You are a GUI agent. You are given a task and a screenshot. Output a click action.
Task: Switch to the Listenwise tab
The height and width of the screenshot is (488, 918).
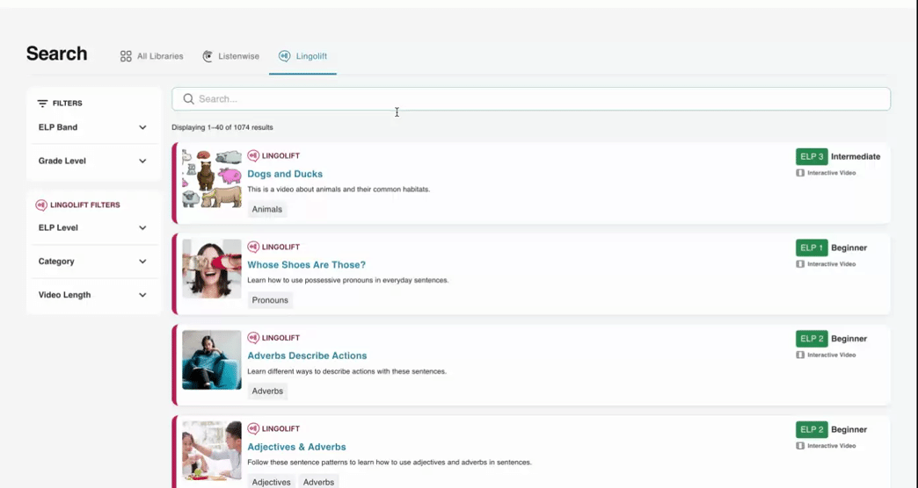pyautogui.click(x=230, y=56)
